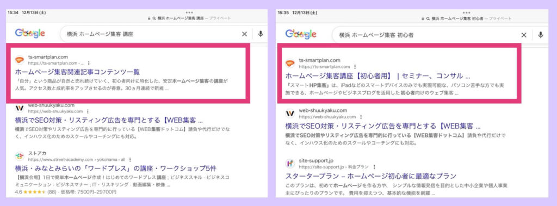Click the ストアカ site favicon
Image resolution: width=557 pixels, height=206 pixels.
(20, 157)
